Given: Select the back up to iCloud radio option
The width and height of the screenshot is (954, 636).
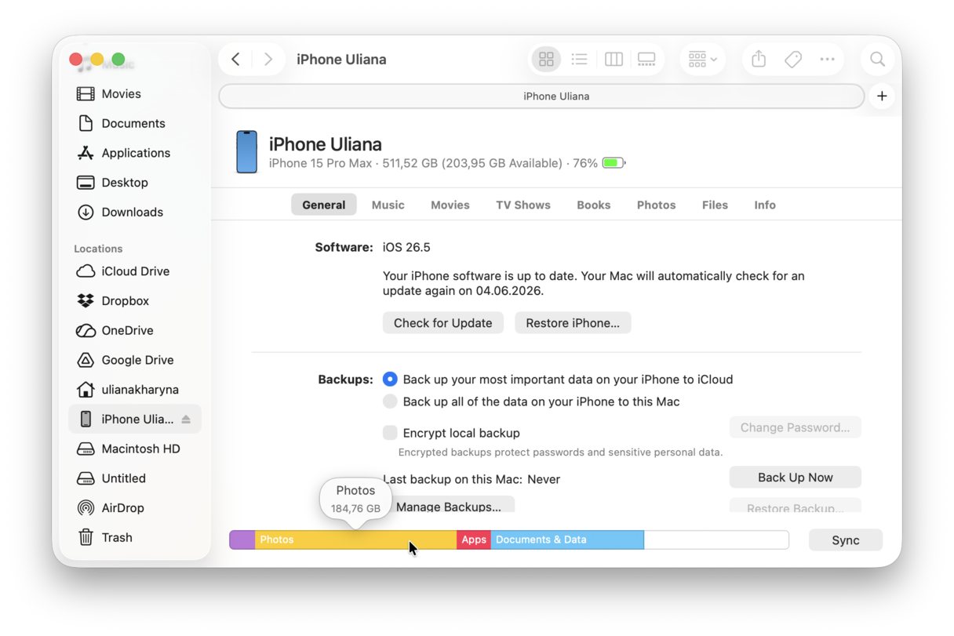Looking at the screenshot, I should pos(390,379).
